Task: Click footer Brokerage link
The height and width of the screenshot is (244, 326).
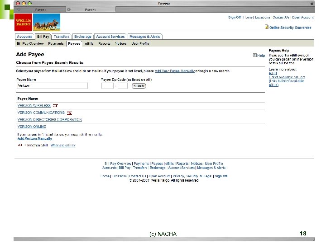Action: [158, 168]
